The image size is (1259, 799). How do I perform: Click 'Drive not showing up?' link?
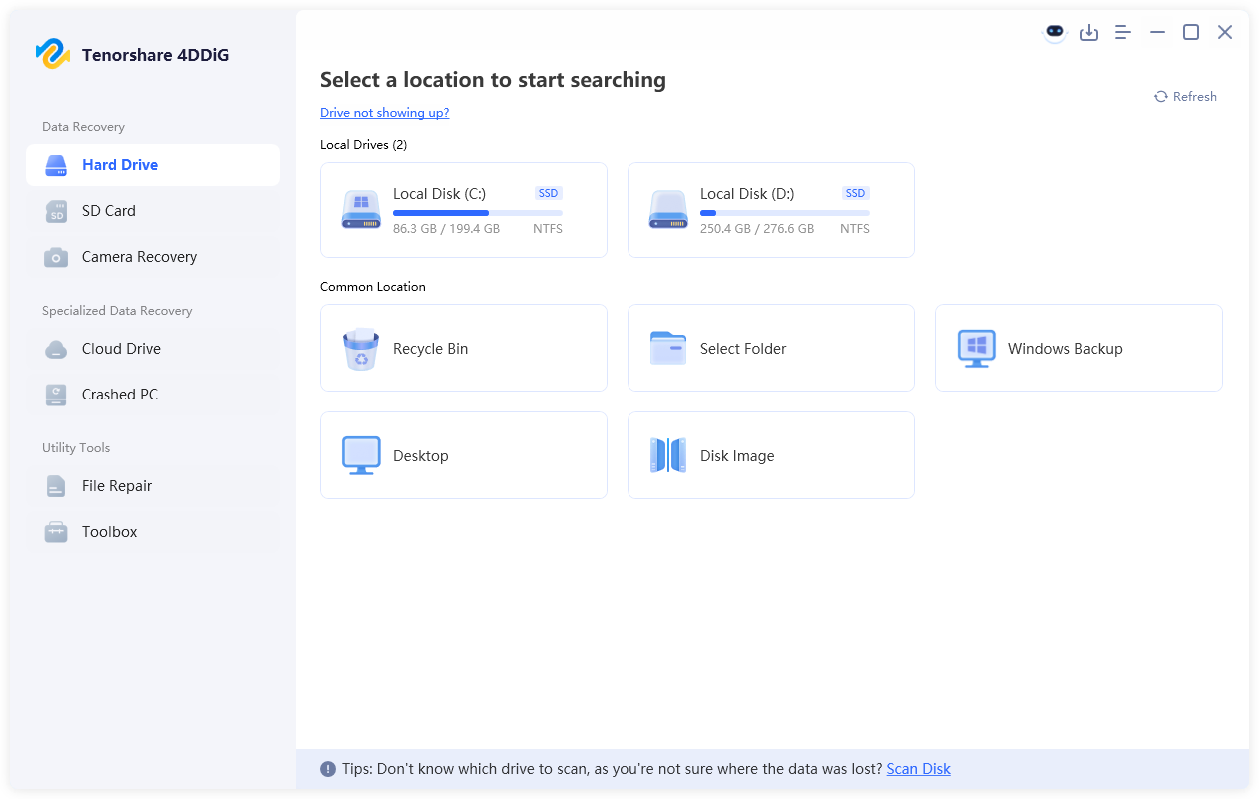click(x=384, y=113)
